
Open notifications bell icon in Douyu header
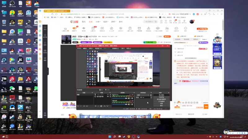click(x=179, y=21)
